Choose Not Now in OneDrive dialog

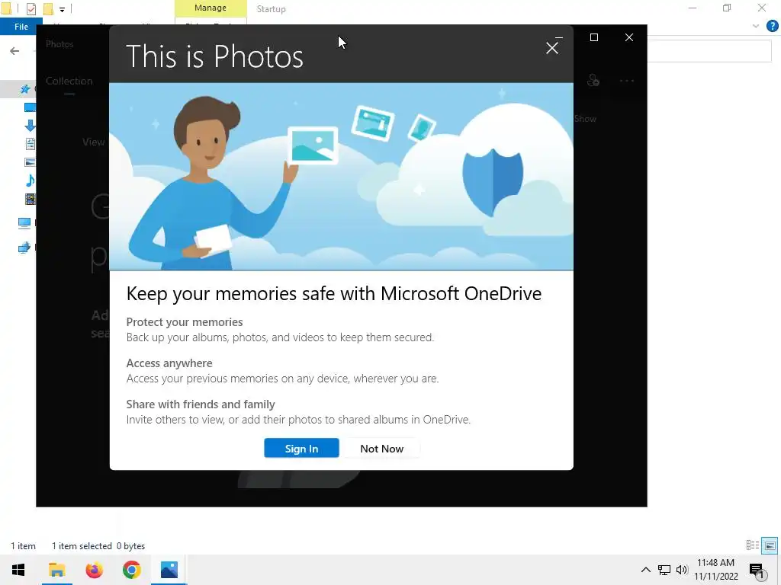coord(381,448)
